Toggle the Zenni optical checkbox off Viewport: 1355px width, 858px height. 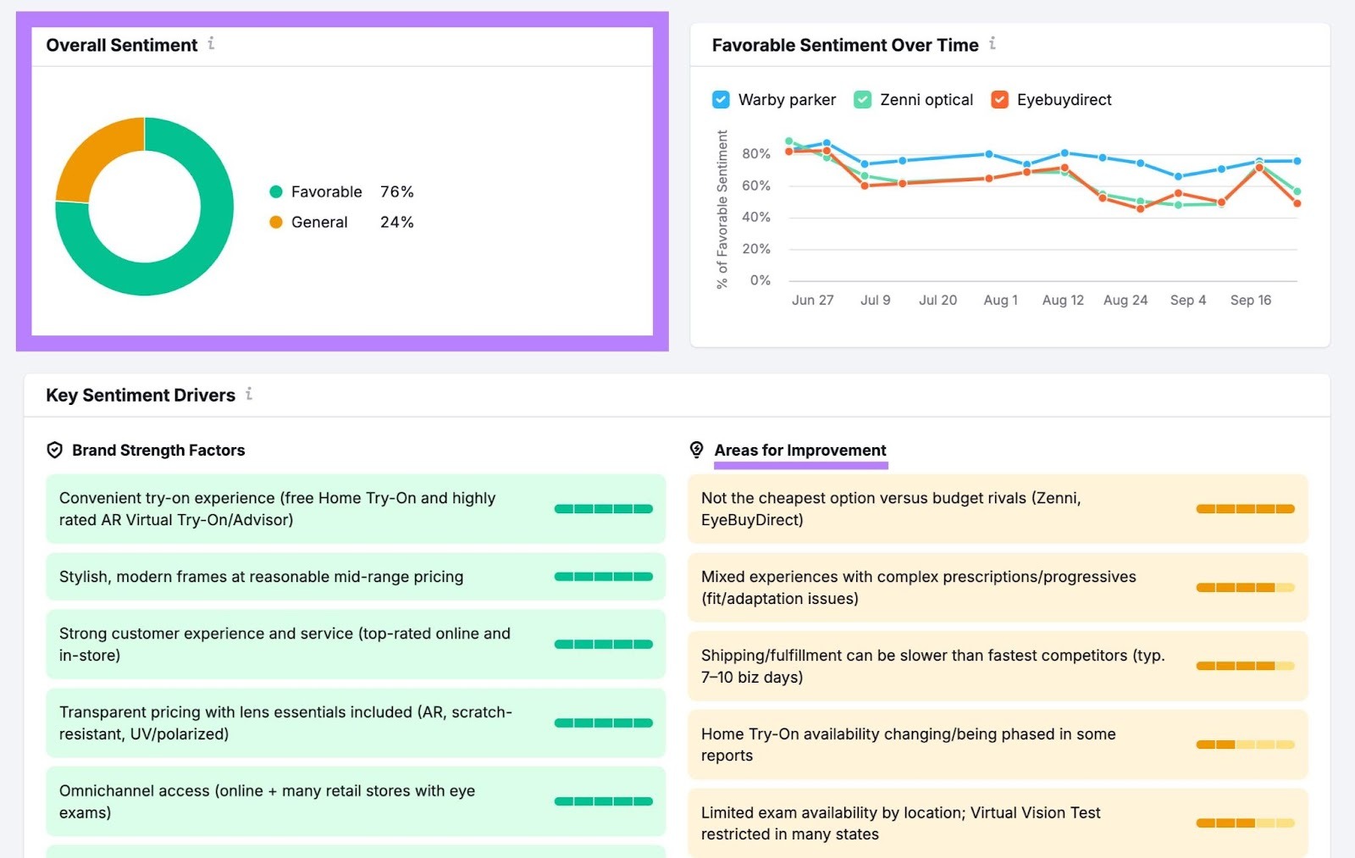862,99
